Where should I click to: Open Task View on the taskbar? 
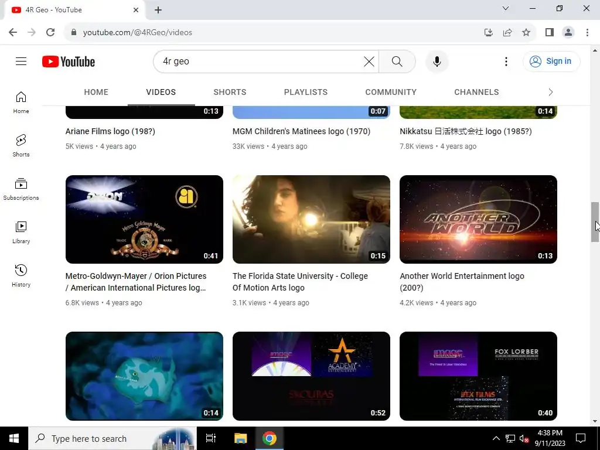210,438
